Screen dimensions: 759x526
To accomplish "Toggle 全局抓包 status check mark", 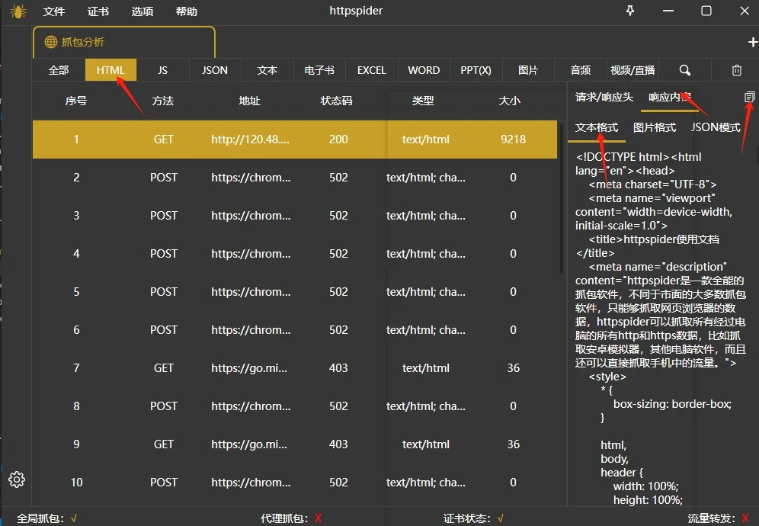I will click(74, 518).
